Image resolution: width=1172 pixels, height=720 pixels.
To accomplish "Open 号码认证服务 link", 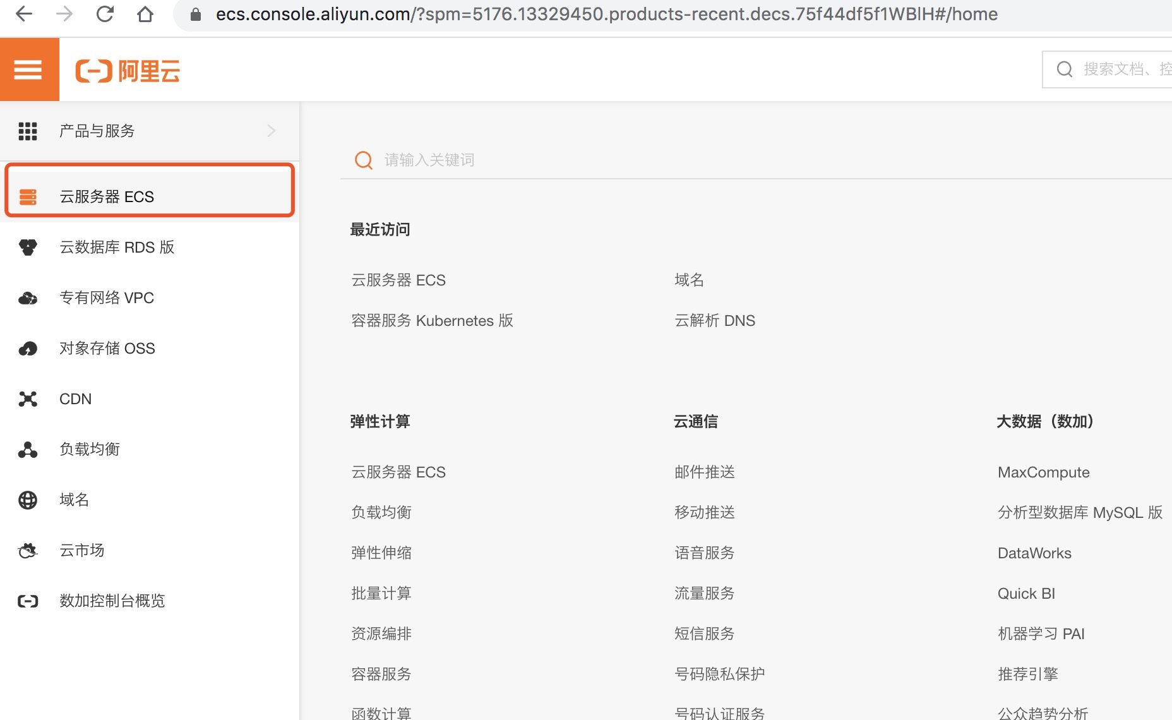I will (720, 713).
